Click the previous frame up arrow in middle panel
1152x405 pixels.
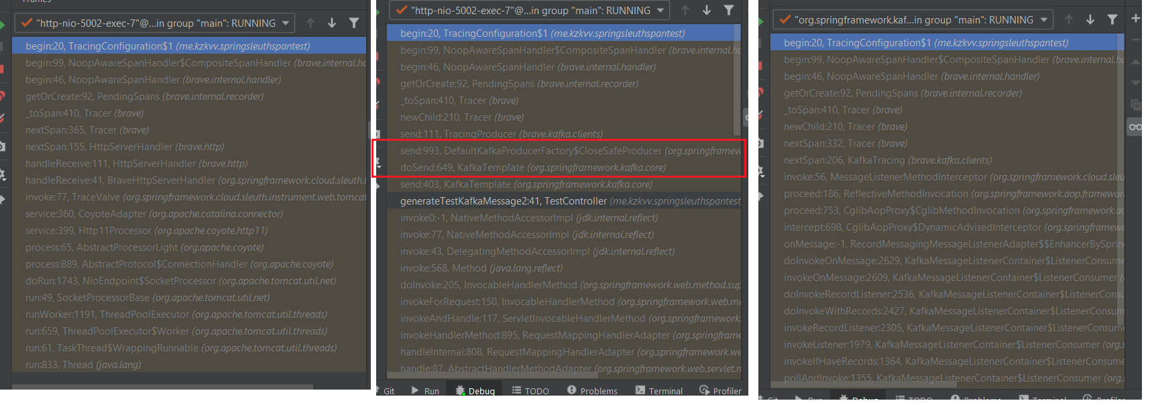[685, 10]
